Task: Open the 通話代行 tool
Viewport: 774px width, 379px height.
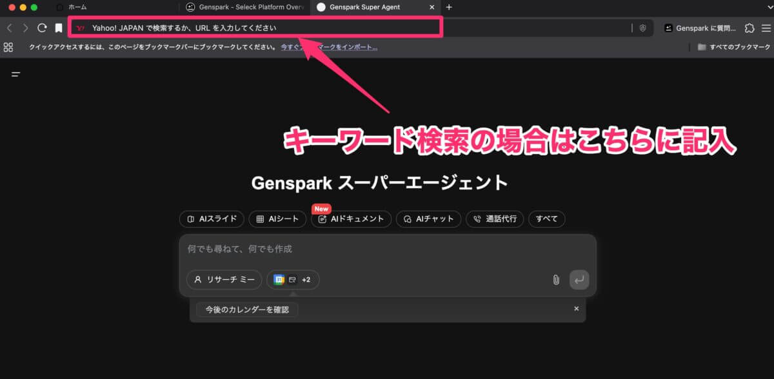Action: click(495, 219)
